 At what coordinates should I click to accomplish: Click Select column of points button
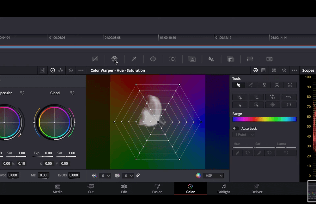pos(240,105)
